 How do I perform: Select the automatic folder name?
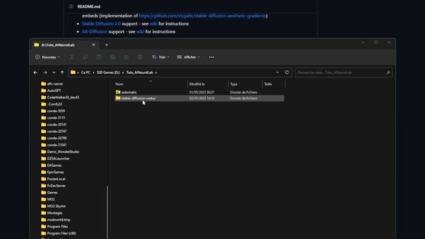coord(129,92)
